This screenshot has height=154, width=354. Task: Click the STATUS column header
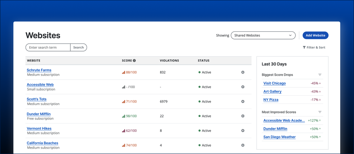point(204,61)
